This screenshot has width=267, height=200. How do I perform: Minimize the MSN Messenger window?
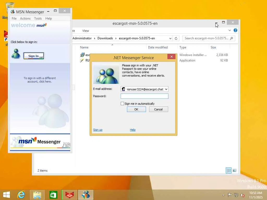coord(48,11)
